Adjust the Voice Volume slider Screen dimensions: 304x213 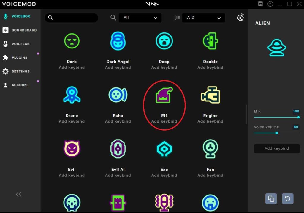[x=277, y=133]
